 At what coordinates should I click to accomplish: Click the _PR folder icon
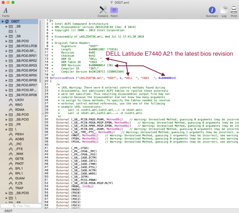click(x=11, y=124)
